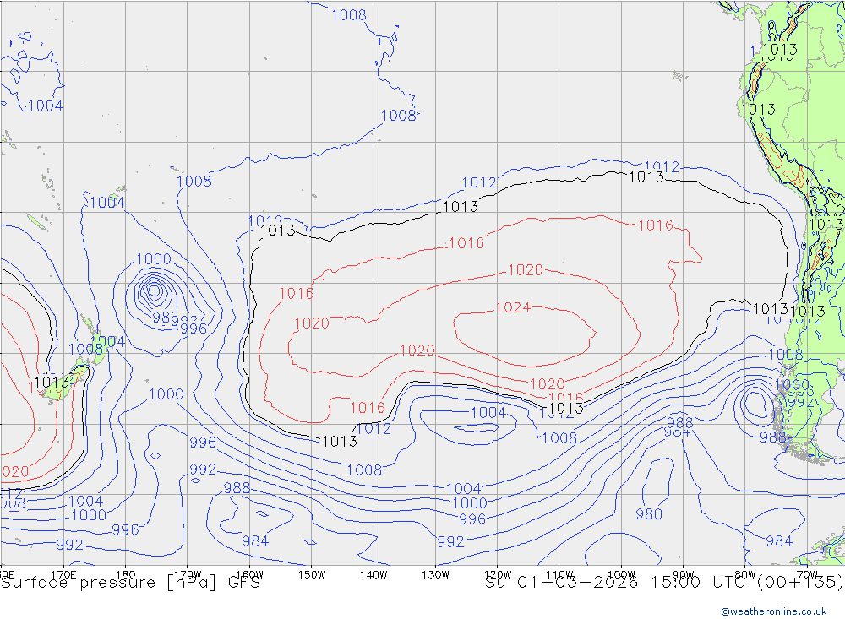
Task: Click the 1024 high-pressure contour label
Action: 513,307
